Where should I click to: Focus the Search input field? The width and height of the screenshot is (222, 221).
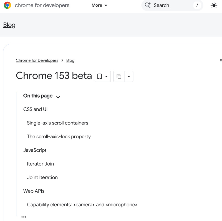pos(172,5)
